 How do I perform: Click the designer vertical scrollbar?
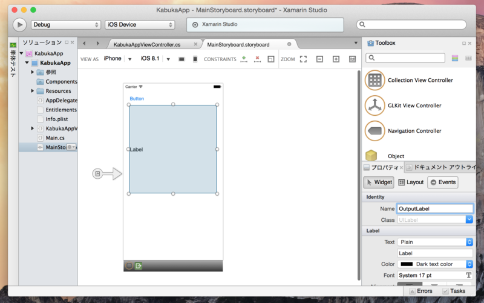point(359,175)
